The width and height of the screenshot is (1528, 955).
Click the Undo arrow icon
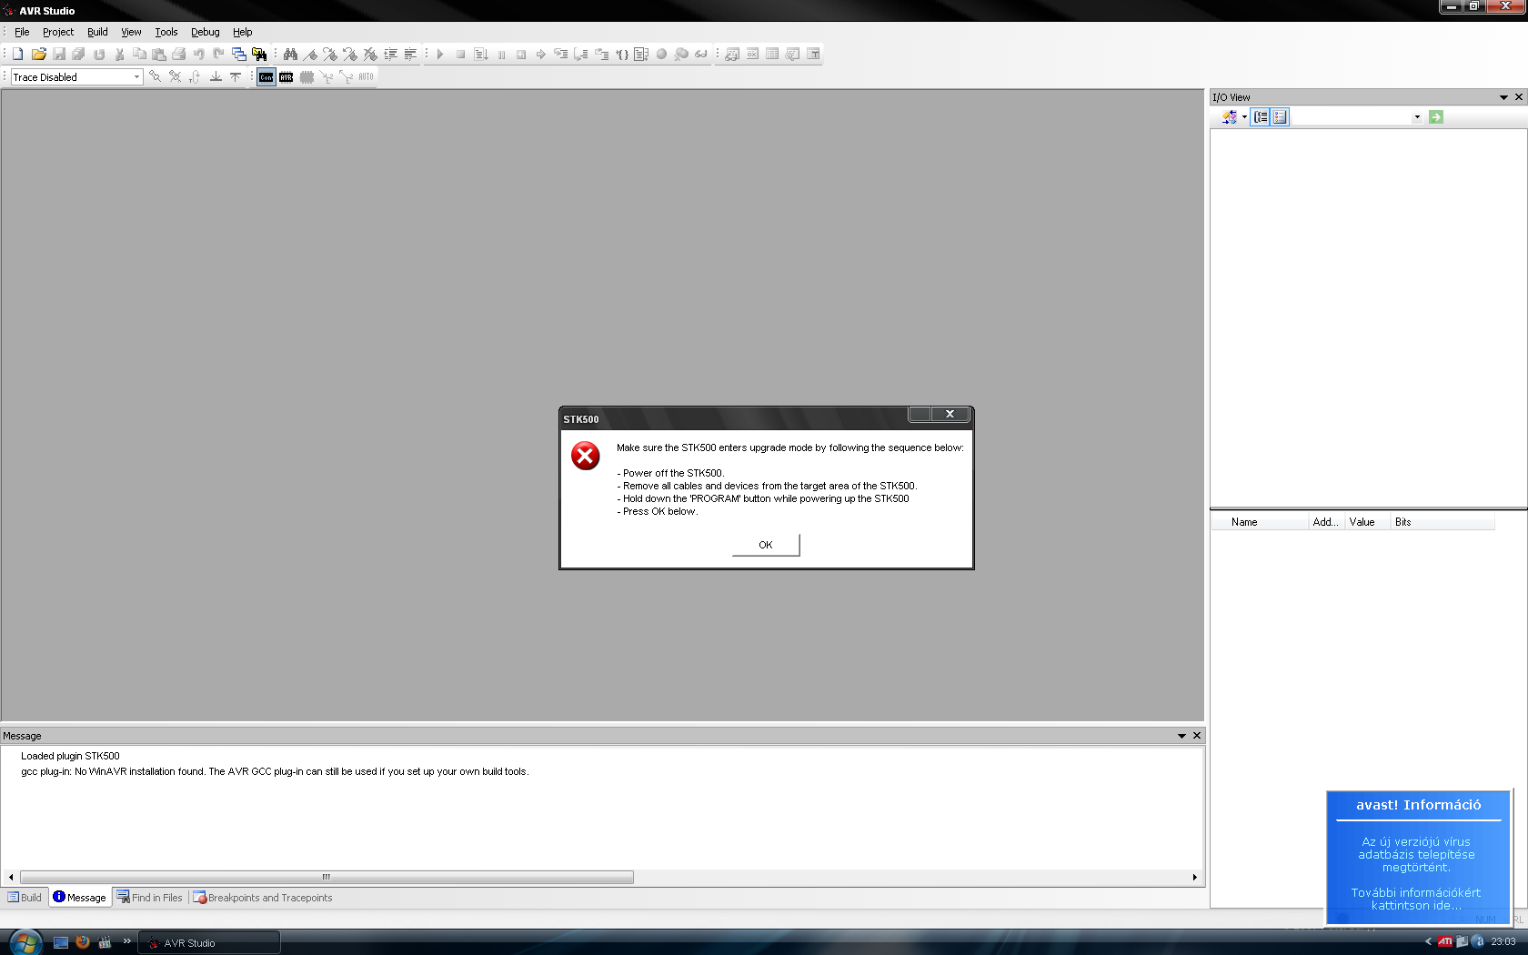pos(198,55)
